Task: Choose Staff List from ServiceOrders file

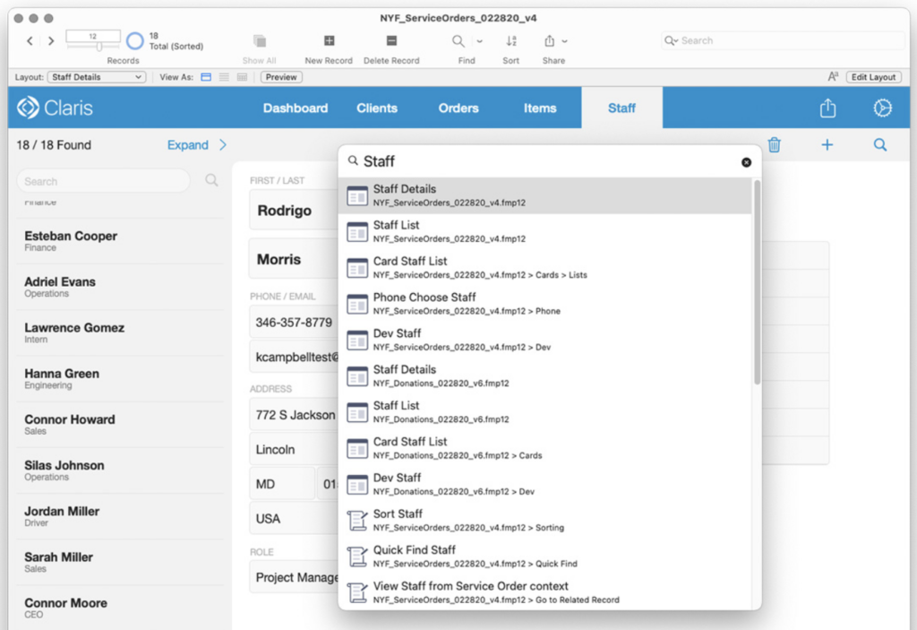Action: (x=545, y=231)
